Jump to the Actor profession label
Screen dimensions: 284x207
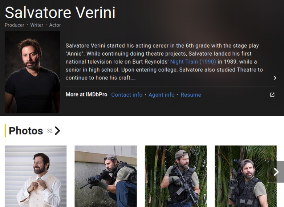click(55, 25)
